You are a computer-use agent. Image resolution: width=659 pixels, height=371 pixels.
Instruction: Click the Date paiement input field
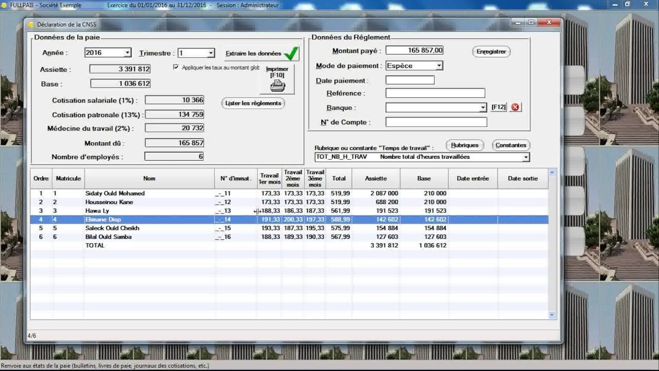[x=410, y=80]
